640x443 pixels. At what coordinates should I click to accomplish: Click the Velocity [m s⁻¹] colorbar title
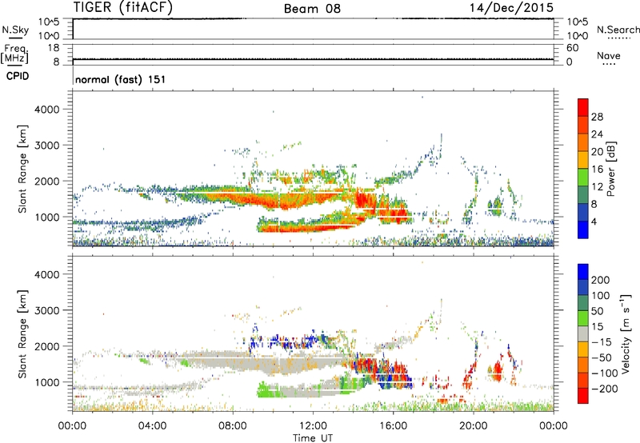[626, 334]
